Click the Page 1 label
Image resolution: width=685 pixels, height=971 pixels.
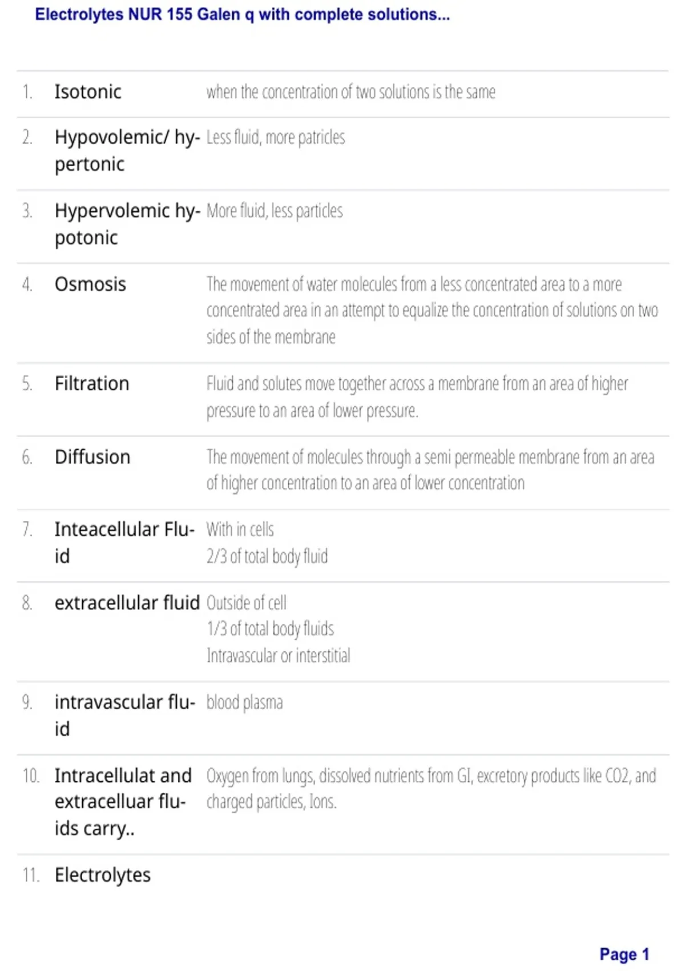pos(624,954)
